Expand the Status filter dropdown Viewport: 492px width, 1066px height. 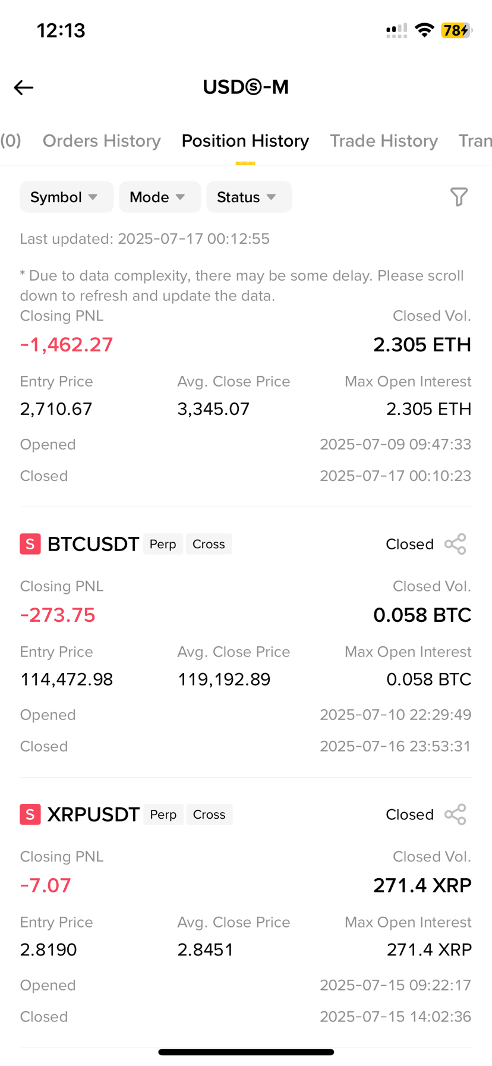249,197
